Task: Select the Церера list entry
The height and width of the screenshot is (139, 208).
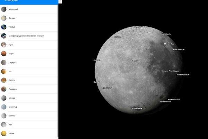Action: (x=12, y=63)
